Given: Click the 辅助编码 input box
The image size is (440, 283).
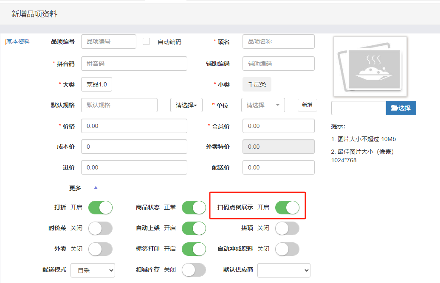Looking at the screenshot, I should pos(278,64).
